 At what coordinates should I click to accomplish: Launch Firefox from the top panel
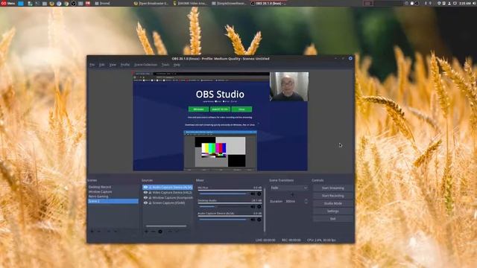coord(51,4)
